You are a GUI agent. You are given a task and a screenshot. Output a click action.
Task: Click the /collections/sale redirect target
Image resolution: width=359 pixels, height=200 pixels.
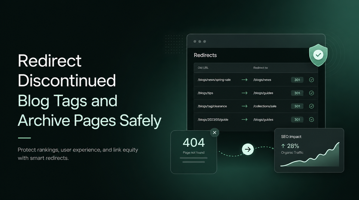tap(265, 106)
